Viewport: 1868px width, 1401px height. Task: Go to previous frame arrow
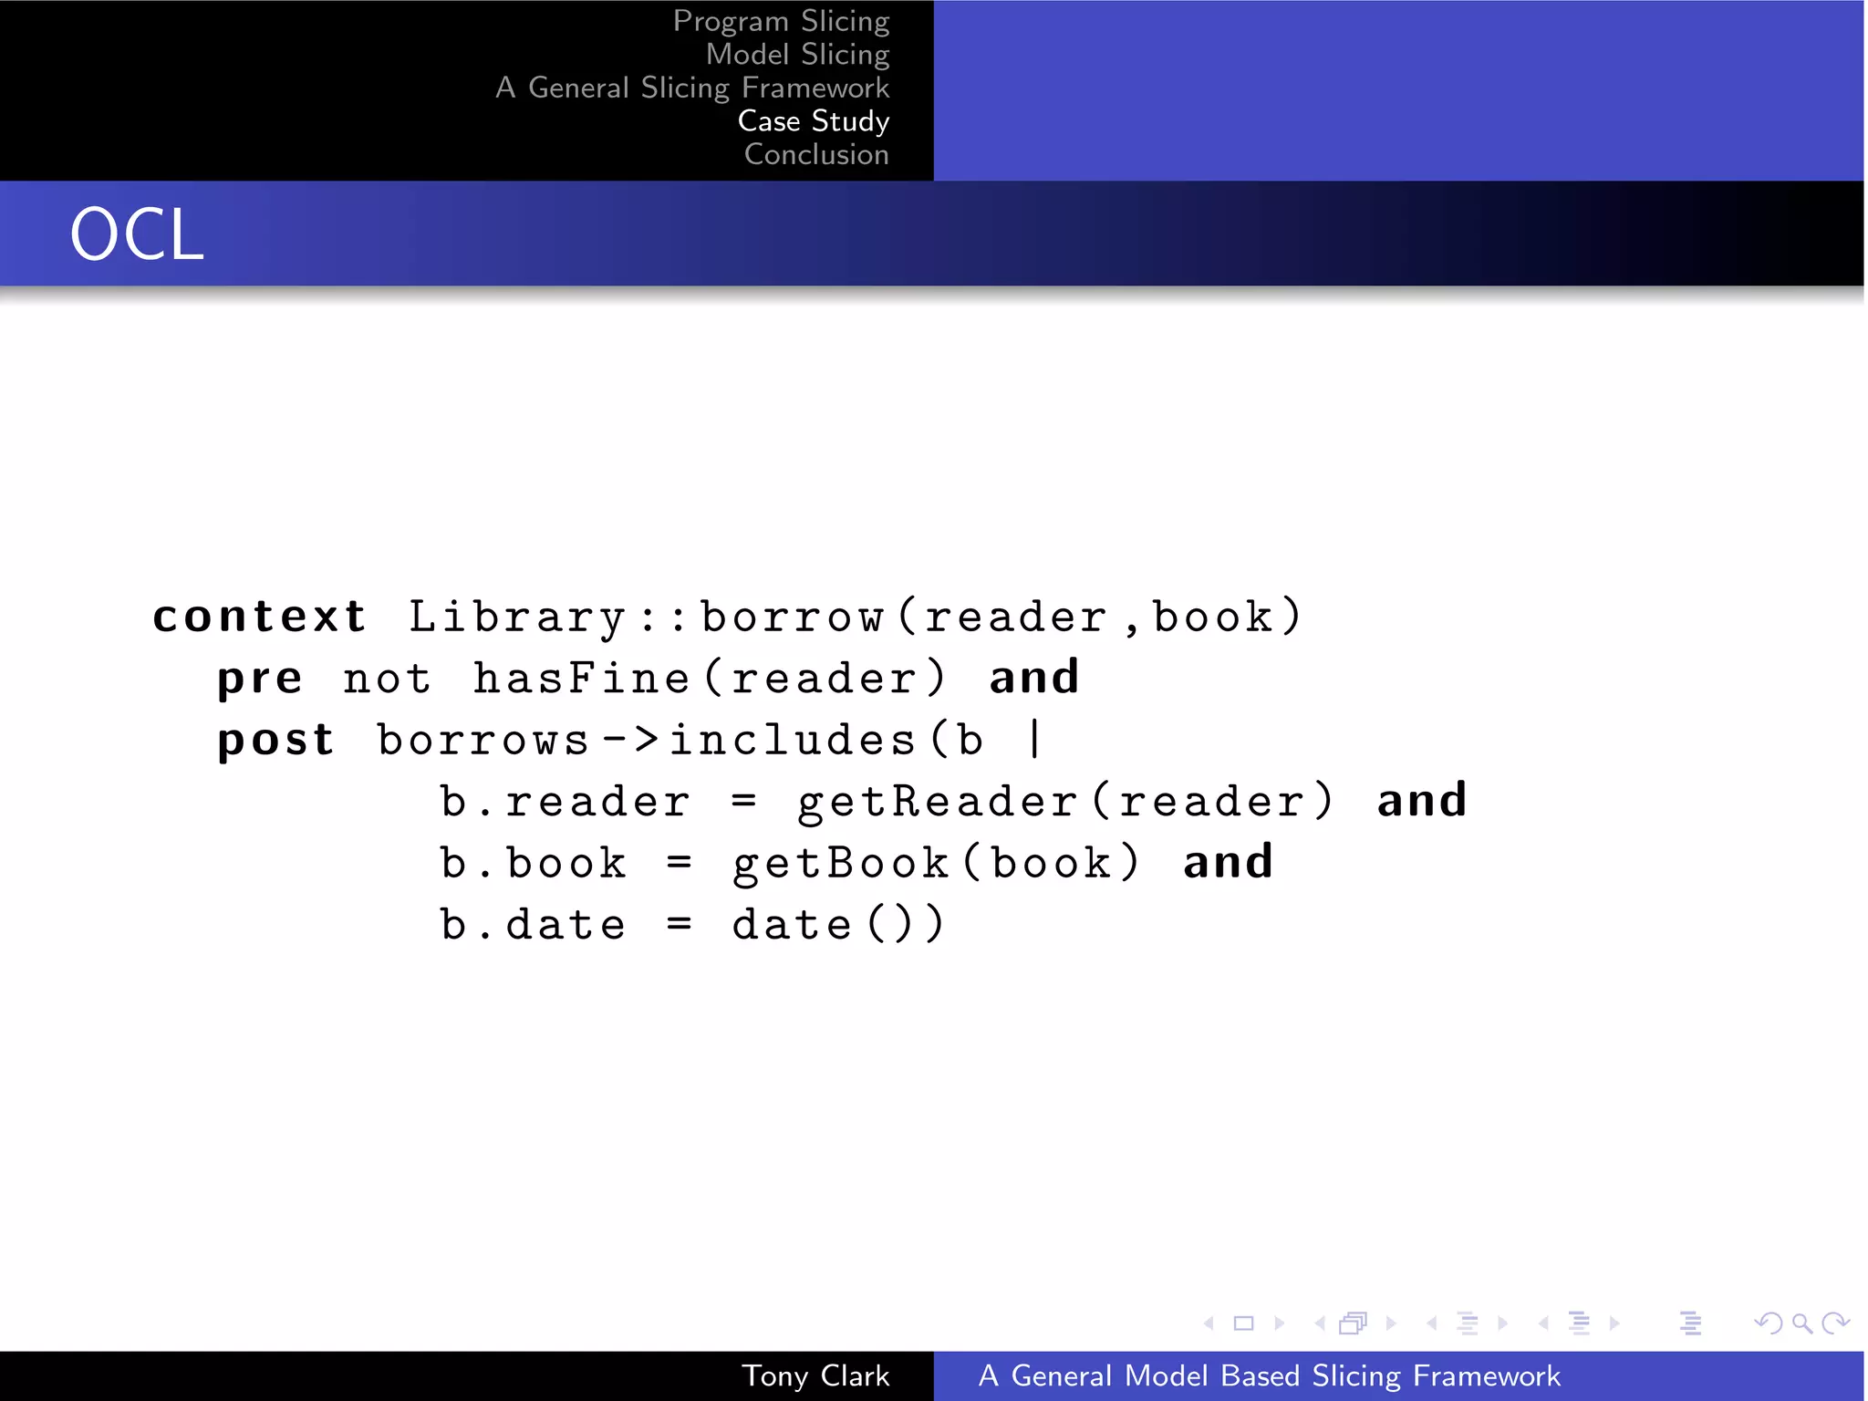coord(1320,1323)
